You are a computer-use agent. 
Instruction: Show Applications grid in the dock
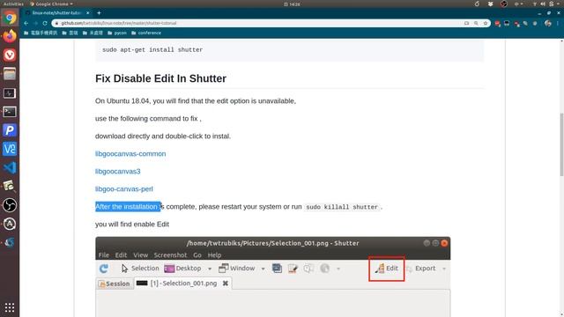[x=10, y=307]
